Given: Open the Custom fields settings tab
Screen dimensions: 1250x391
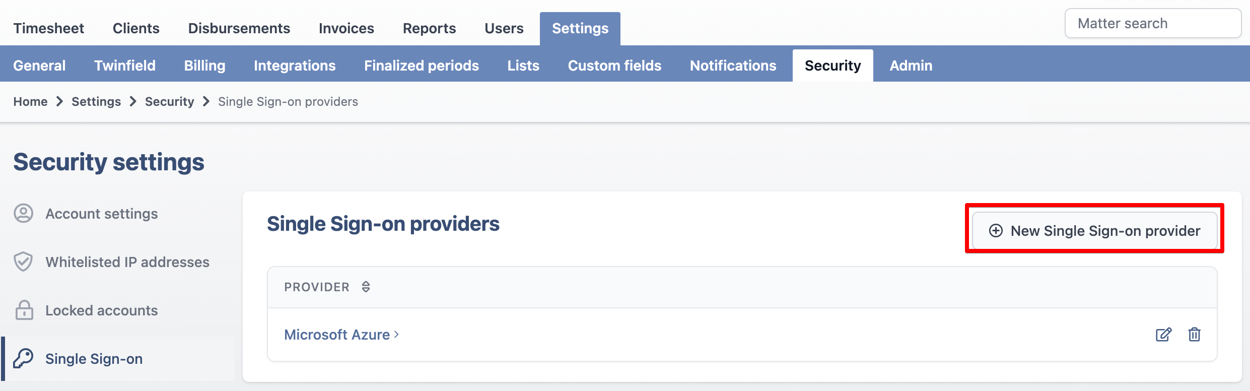Looking at the screenshot, I should (x=614, y=66).
